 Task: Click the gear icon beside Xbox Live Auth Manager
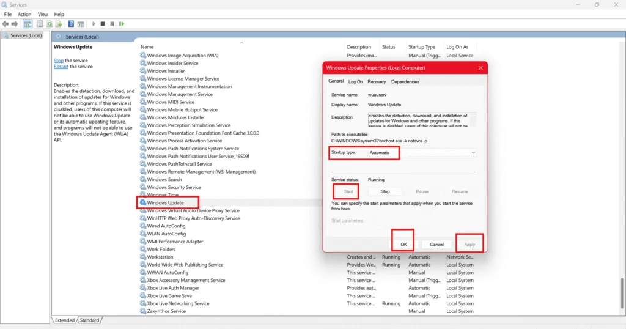coord(143,288)
